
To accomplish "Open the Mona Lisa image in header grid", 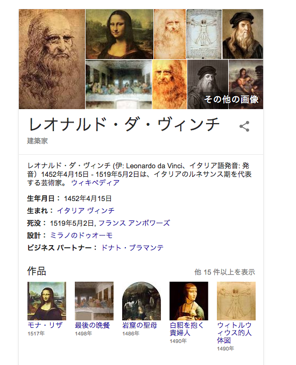I will tap(119, 34).
